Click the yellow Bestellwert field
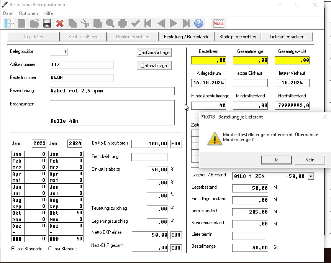This screenshot has width=331, height=263. pyautogui.click(x=208, y=60)
